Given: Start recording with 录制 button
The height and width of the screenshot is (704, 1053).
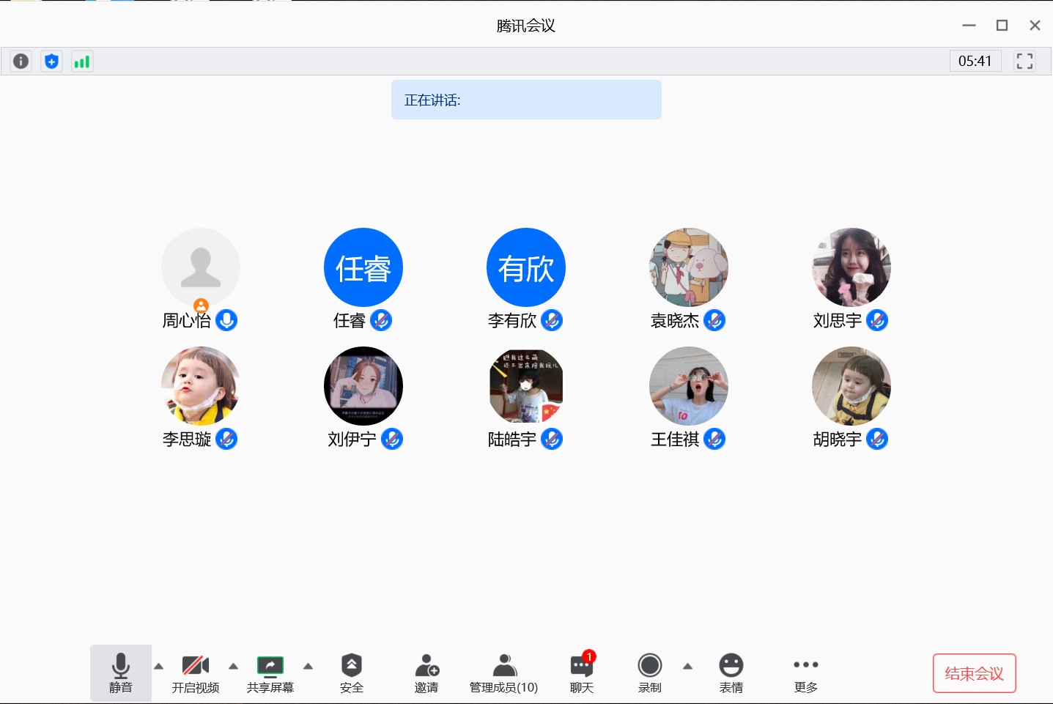Looking at the screenshot, I should pos(649,673).
